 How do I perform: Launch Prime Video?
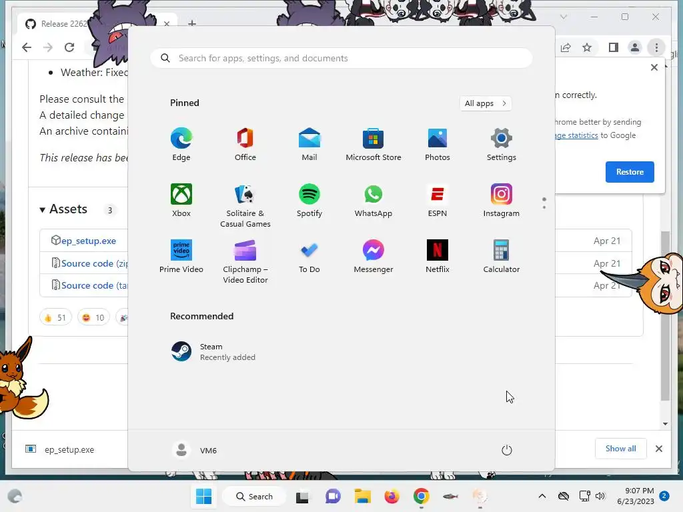181,257
